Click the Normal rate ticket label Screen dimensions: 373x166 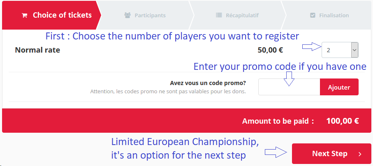click(37, 50)
